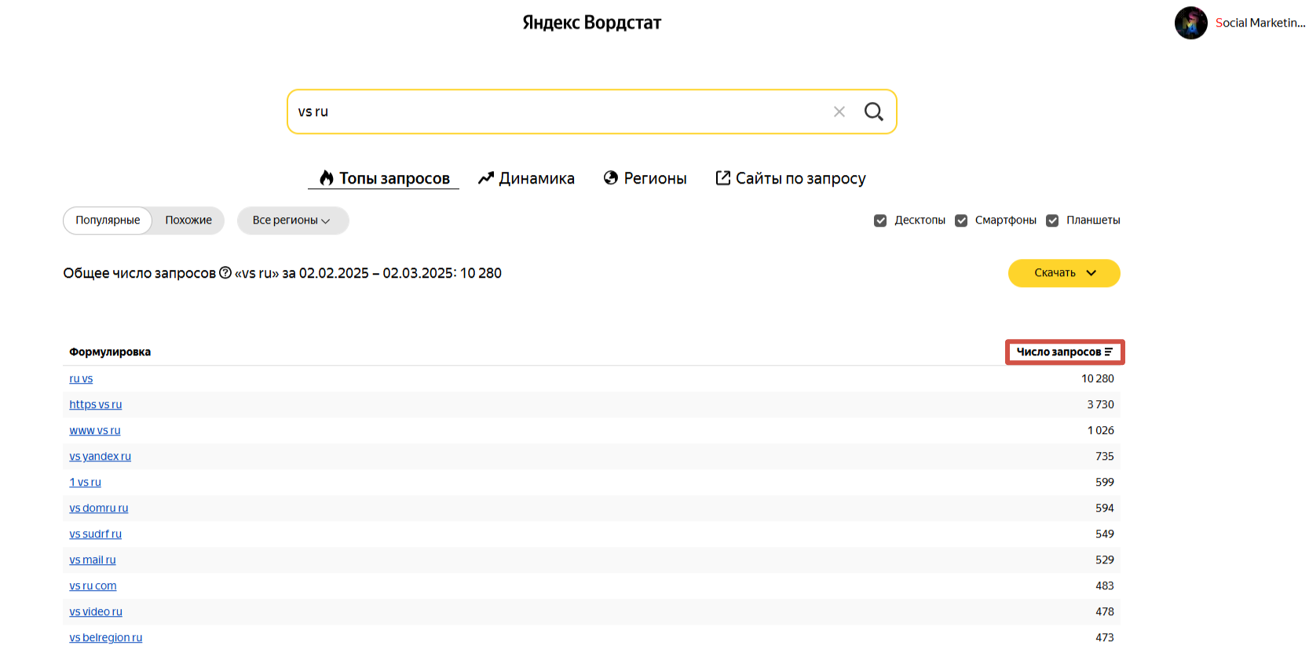Open the vs belregion ru query link

pos(106,637)
